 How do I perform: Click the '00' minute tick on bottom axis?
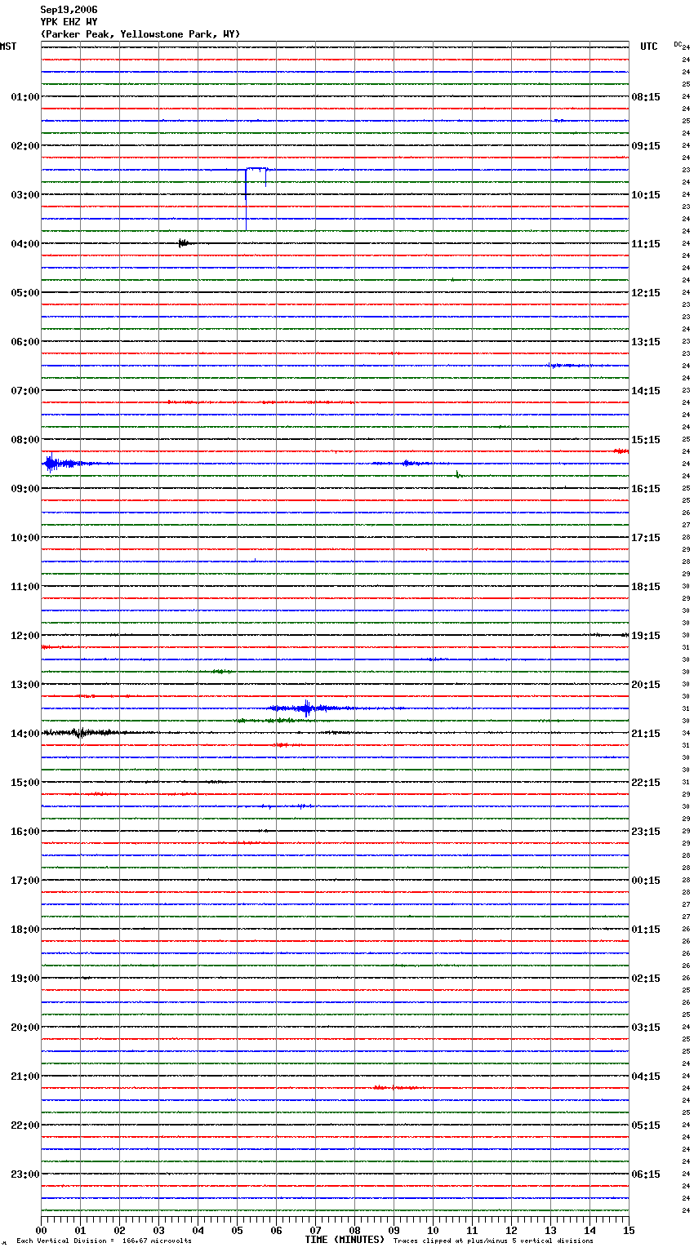point(41,1230)
